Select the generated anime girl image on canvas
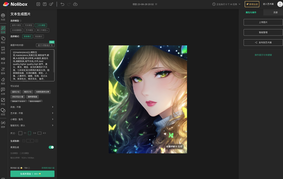283x179 pixels. click(x=148, y=99)
